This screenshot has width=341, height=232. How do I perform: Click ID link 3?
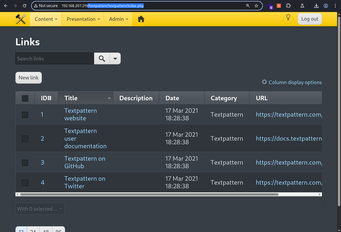tap(42, 162)
